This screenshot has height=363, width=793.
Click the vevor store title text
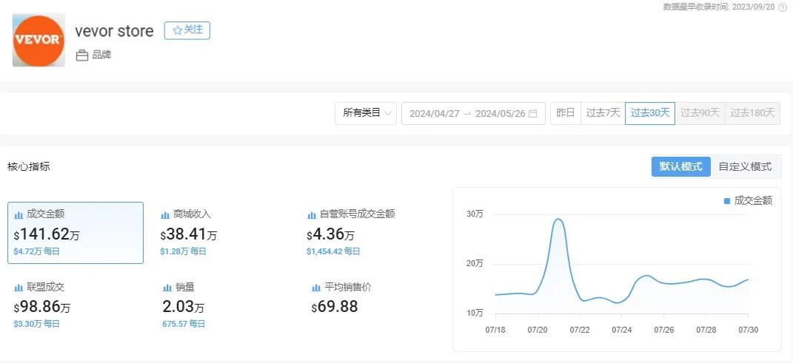[x=114, y=31]
